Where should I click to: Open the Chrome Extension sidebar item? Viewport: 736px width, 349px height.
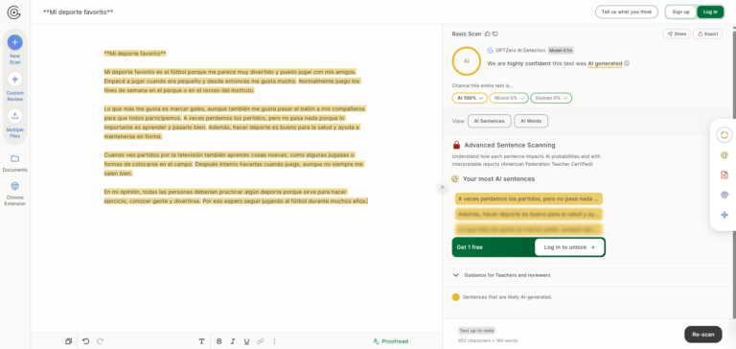pos(15,186)
